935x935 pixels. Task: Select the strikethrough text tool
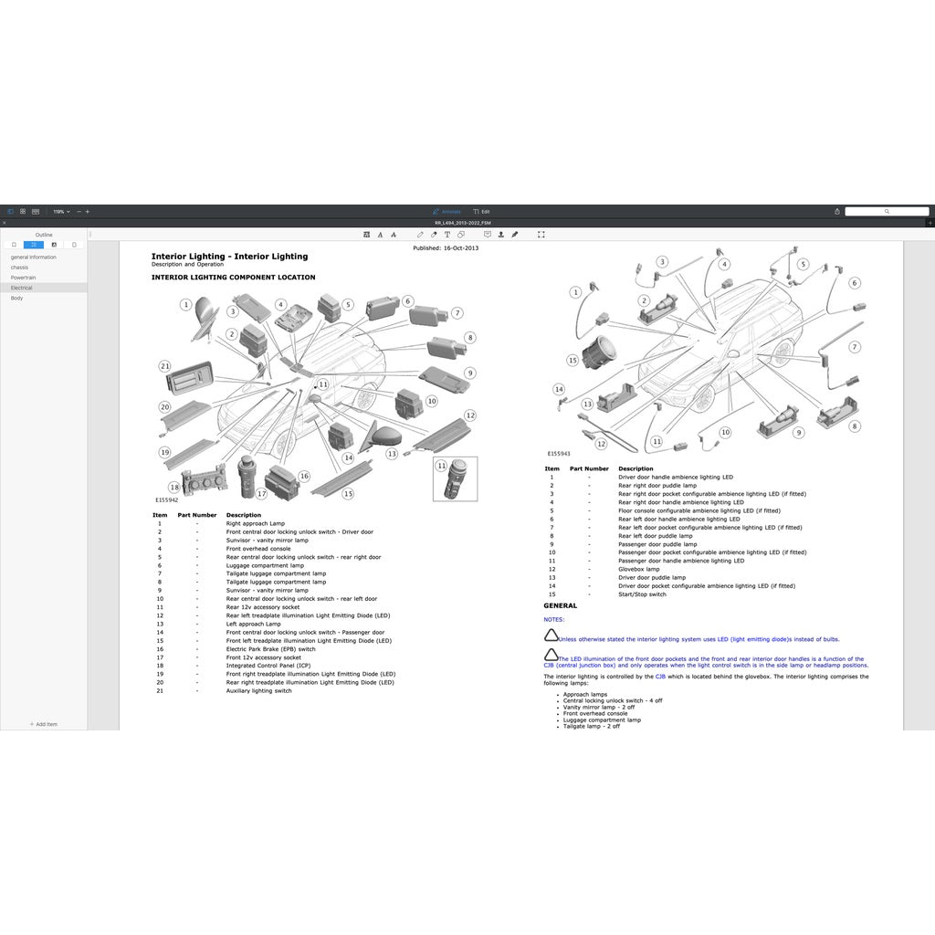click(394, 235)
